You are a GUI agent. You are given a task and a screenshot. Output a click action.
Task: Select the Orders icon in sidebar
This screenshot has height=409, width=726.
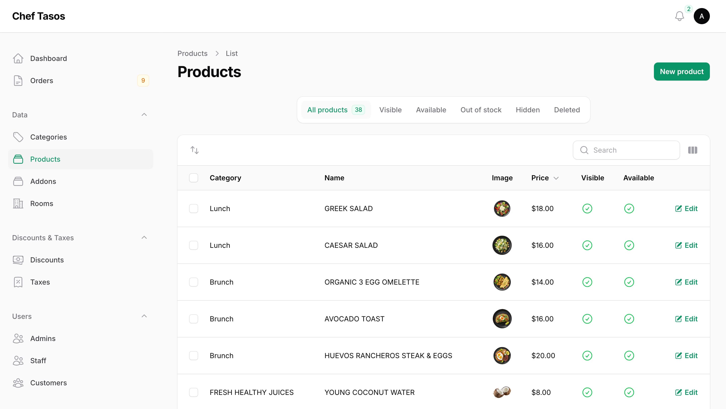click(x=18, y=81)
